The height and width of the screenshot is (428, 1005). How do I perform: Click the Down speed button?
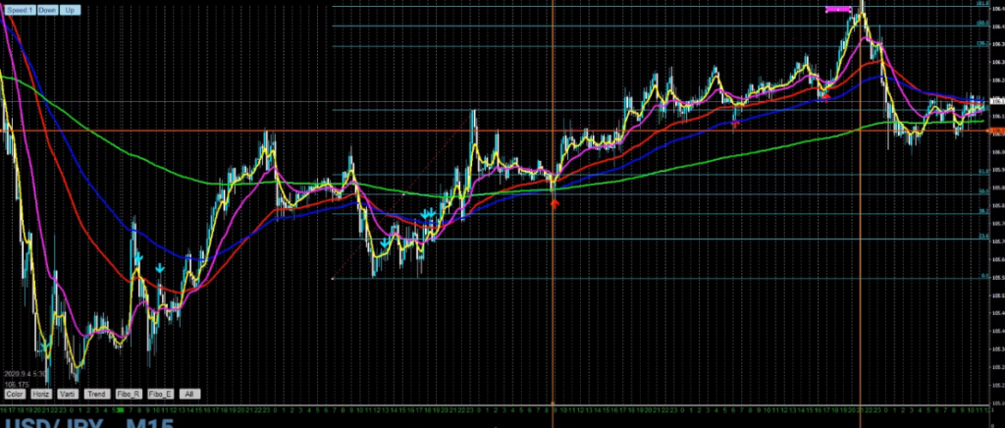pos(47,10)
